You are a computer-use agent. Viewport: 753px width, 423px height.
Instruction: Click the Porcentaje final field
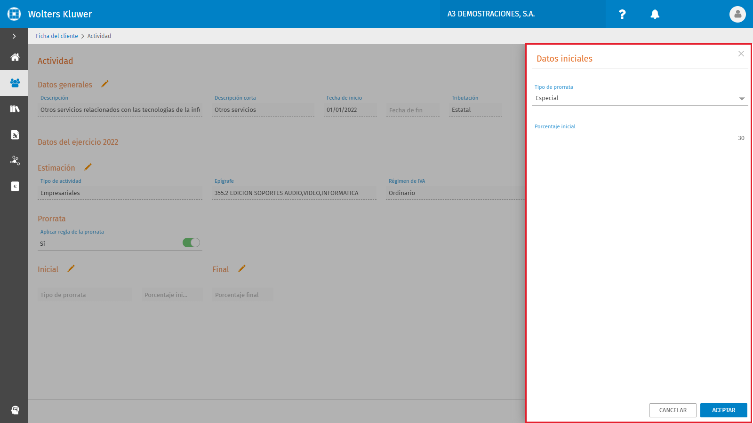(x=243, y=295)
